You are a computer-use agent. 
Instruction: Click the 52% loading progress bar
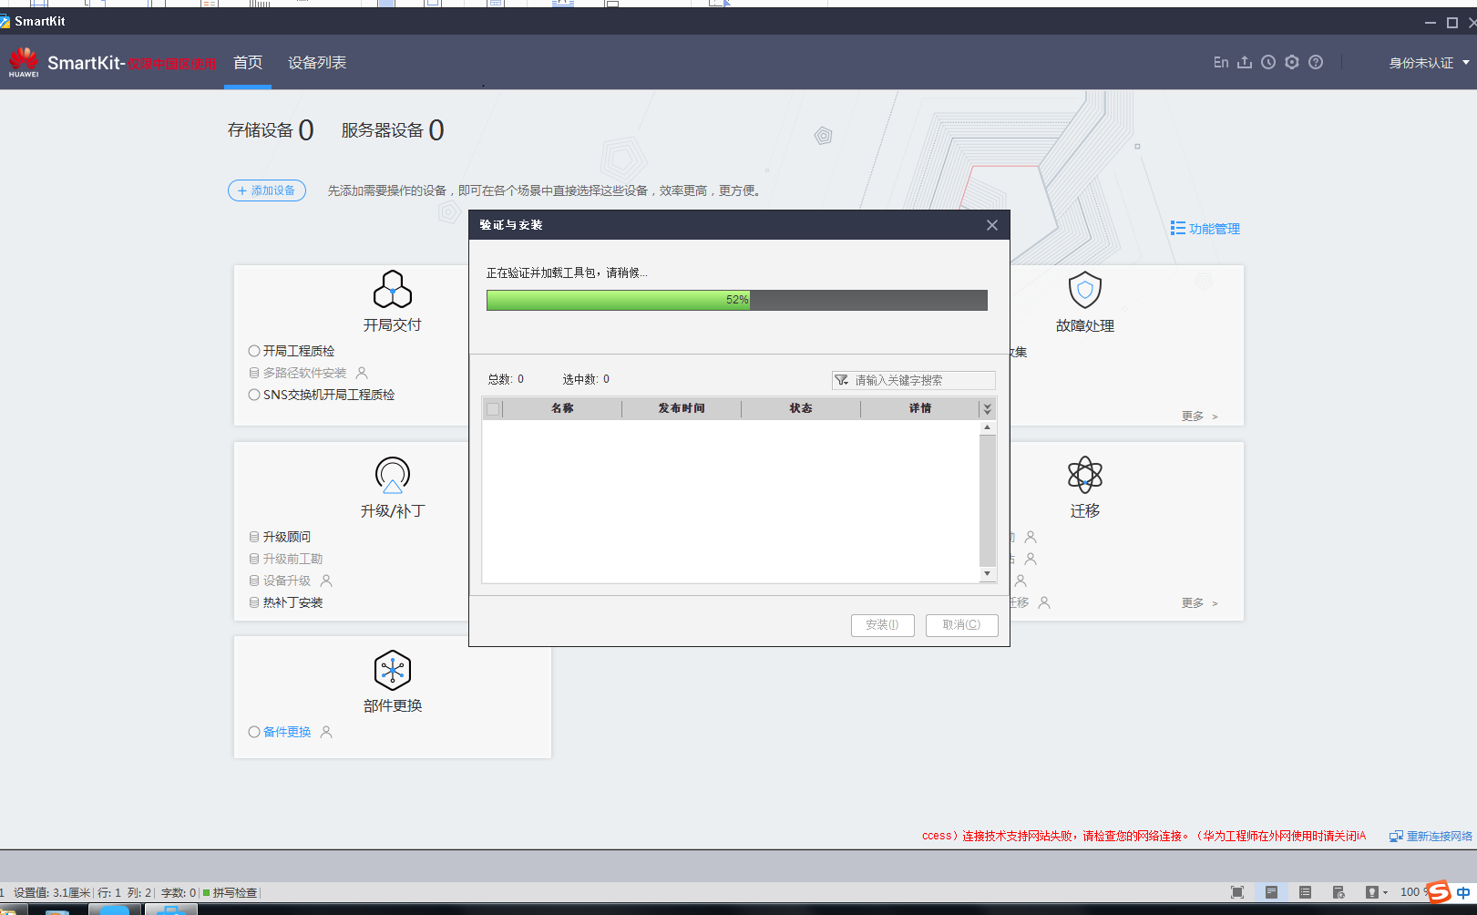pos(737,300)
